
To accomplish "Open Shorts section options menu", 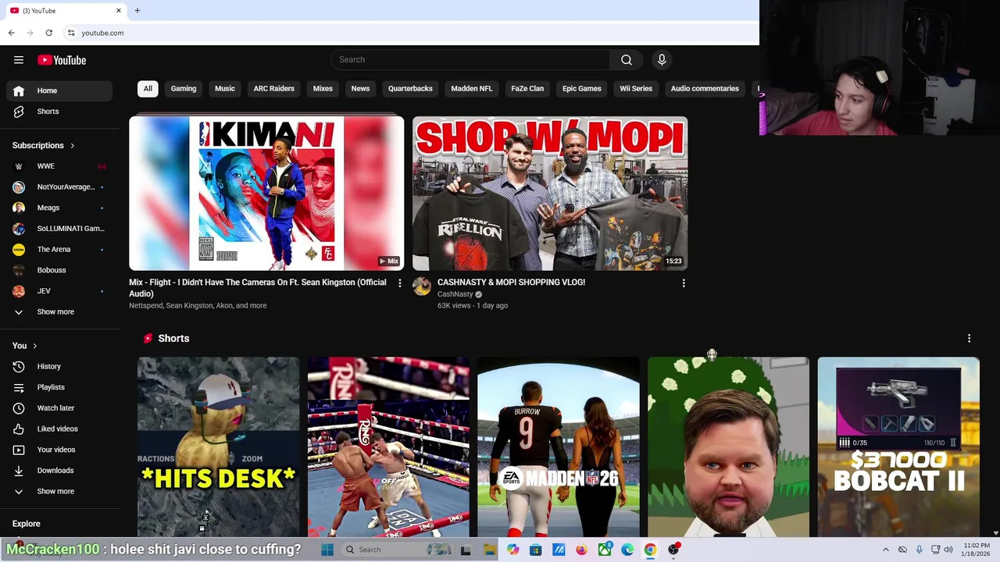I will (969, 339).
